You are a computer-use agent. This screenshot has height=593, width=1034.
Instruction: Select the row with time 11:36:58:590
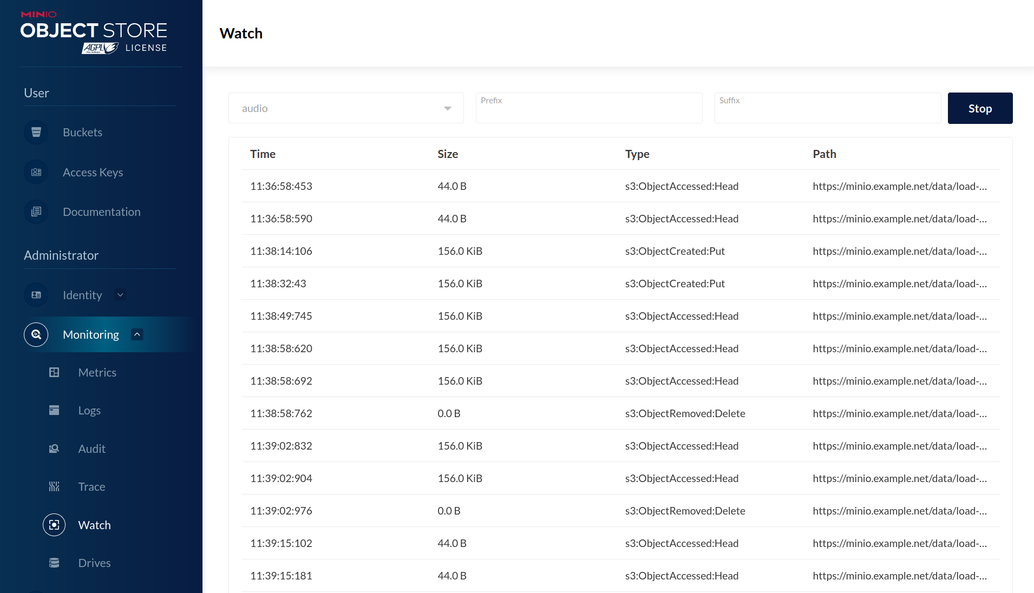pos(621,219)
